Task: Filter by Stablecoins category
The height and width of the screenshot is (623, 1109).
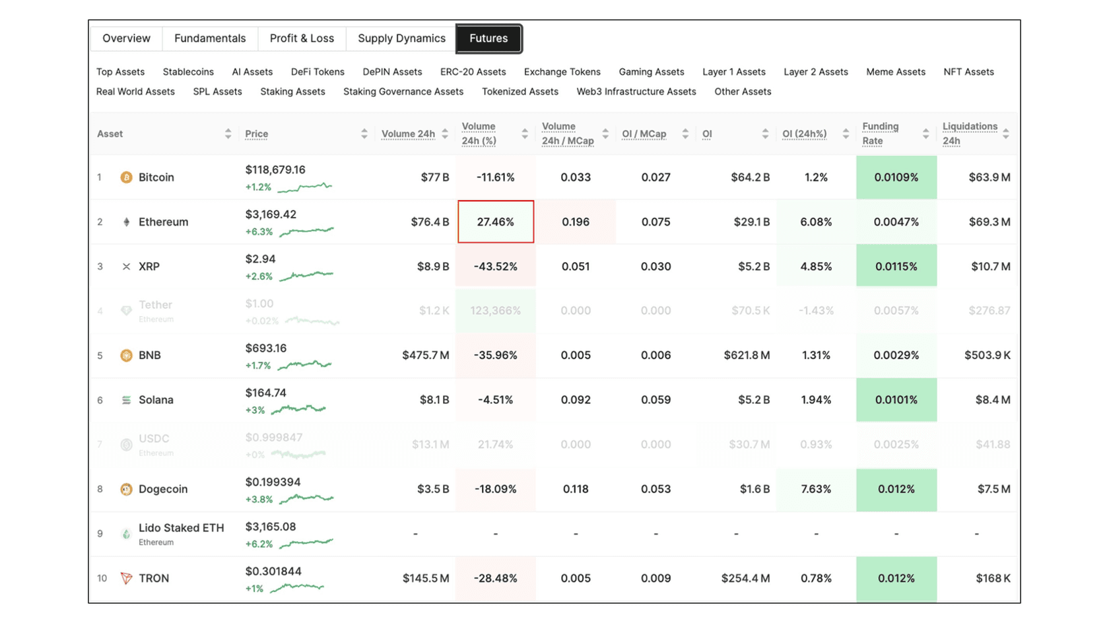Action: coord(188,72)
